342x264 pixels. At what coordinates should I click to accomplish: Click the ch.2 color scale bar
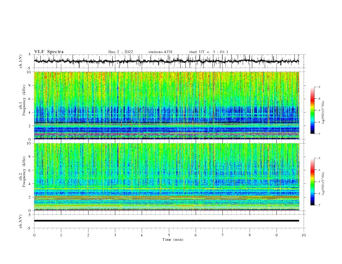click(x=312, y=182)
